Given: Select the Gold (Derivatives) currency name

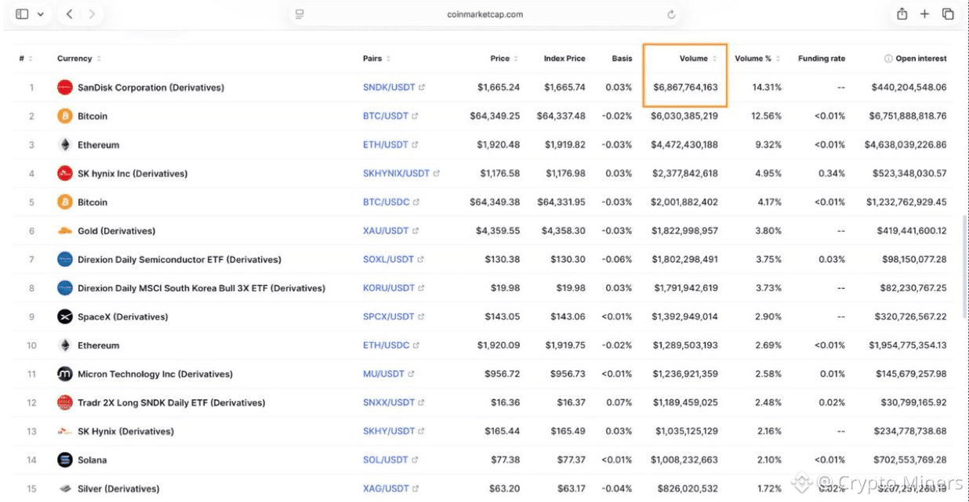Looking at the screenshot, I should click(x=116, y=231).
